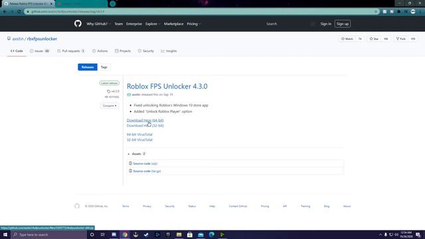
Task: Open the Roblox FPS Unlocker 4.3.0 title link
Action: pos(167,86)
